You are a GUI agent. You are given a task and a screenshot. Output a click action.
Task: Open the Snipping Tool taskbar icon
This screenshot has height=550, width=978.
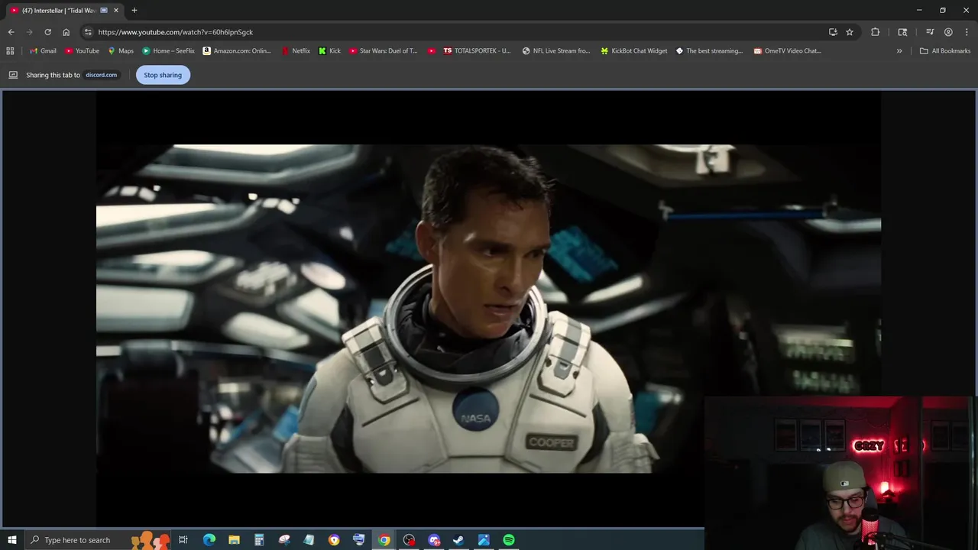click(284, 540)
